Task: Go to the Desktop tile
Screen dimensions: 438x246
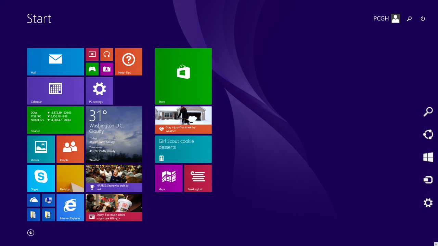Action: click(70, 178)
